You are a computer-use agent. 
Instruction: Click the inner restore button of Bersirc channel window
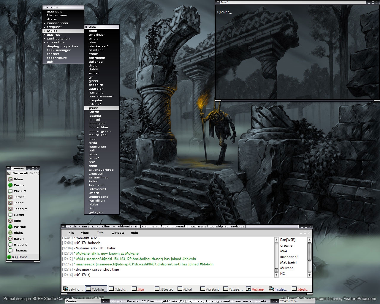pyautogui.click(x=305, y=233)
